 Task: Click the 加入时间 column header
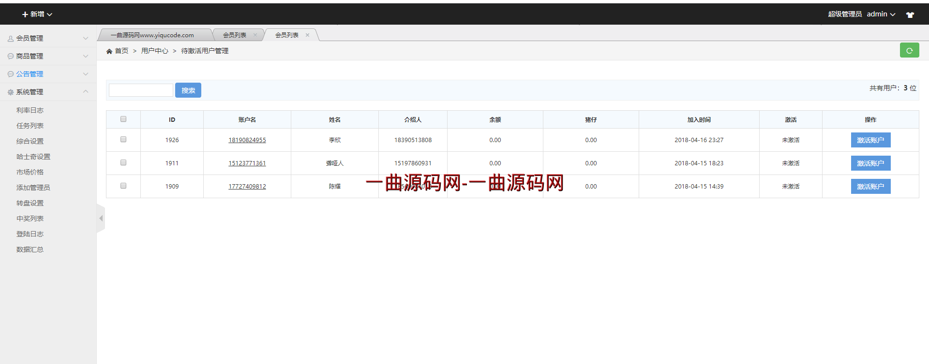click(x=699, y=120)
